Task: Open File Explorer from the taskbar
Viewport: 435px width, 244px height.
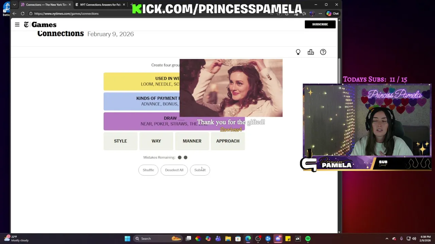Action: click(x=228, y=239)
